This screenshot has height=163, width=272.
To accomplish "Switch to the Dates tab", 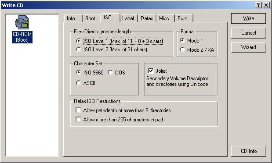I will pos(147,18).
